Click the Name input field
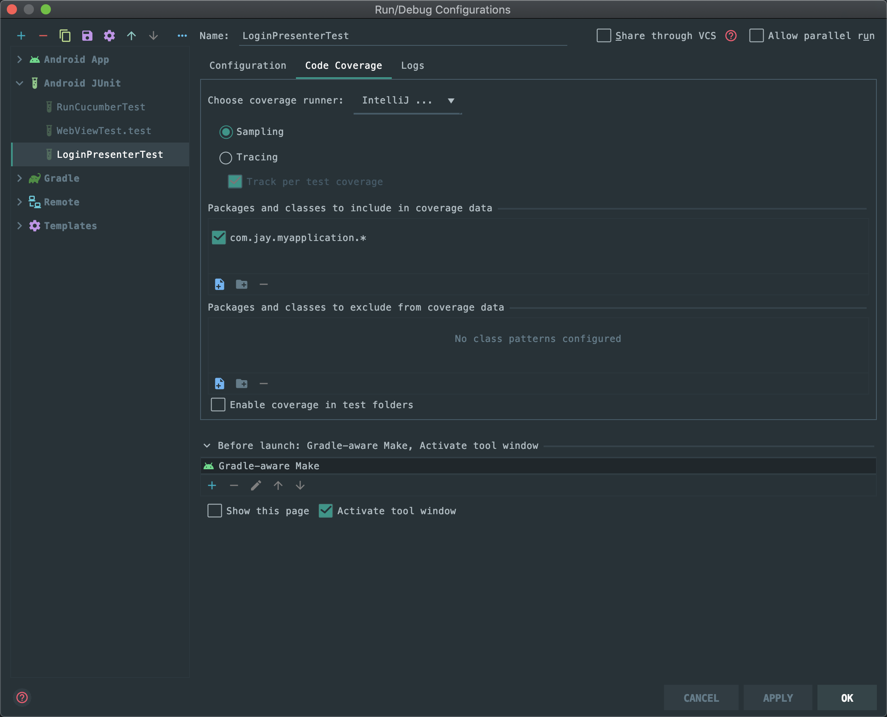The image size is (887, 717). pyautogui.click(x=403, y=36)
